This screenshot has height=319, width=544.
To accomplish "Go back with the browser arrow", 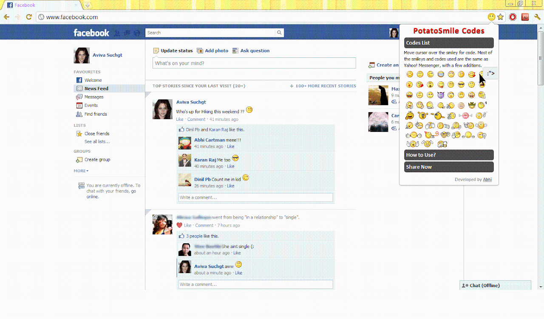I will click(6, 17).
